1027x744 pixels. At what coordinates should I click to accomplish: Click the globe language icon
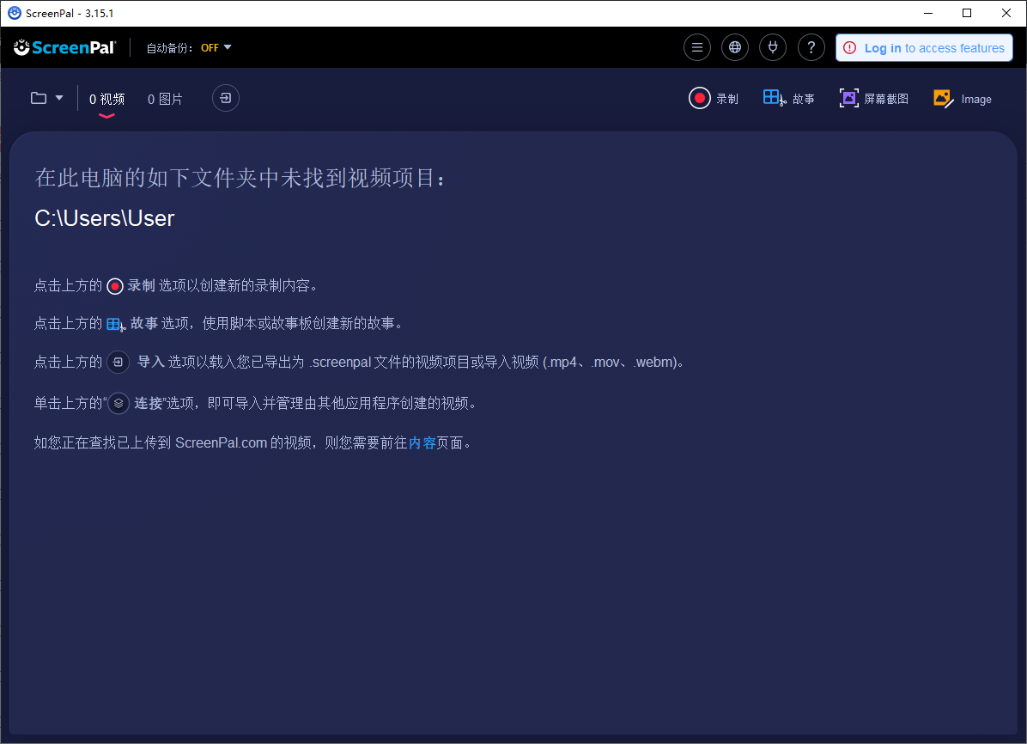coord(735,47)
